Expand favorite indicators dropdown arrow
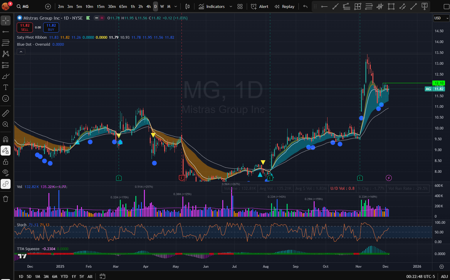Image resolution: width=450 pixels, height=280 pixels. coord(231,6)
